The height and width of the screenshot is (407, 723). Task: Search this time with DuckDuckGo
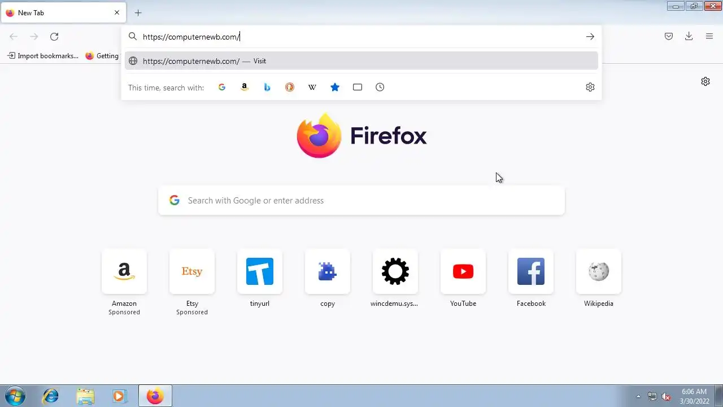tap(290, 87)
